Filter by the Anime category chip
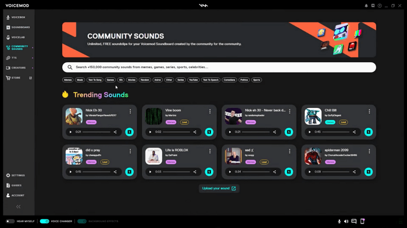Screen dimensions: 407x228 coord(158,80)
